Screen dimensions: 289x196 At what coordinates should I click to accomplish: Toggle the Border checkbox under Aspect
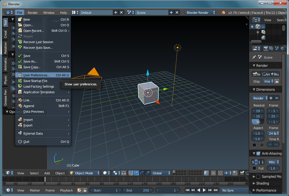tap(254, 145)
